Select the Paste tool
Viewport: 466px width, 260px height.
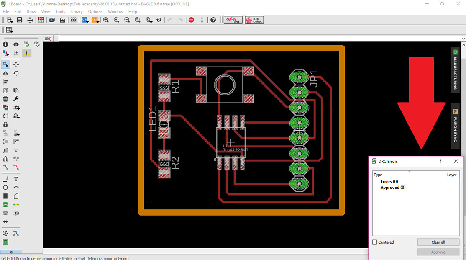click(x=16, y=90)
